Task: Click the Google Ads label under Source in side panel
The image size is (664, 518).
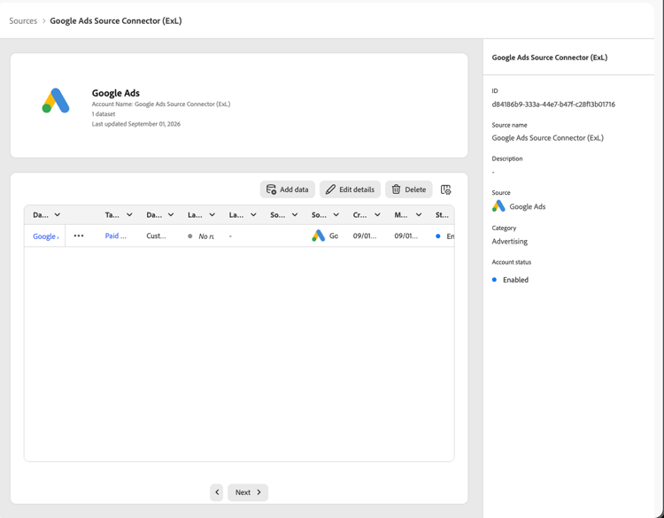Action: point(528,206)
